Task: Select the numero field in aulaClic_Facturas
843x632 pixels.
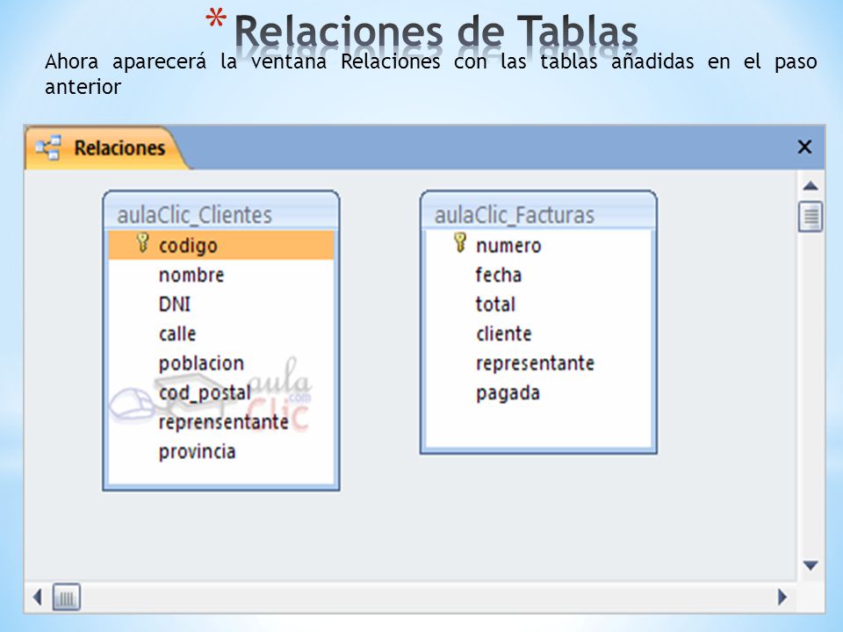Action: [x=538, y=246]
